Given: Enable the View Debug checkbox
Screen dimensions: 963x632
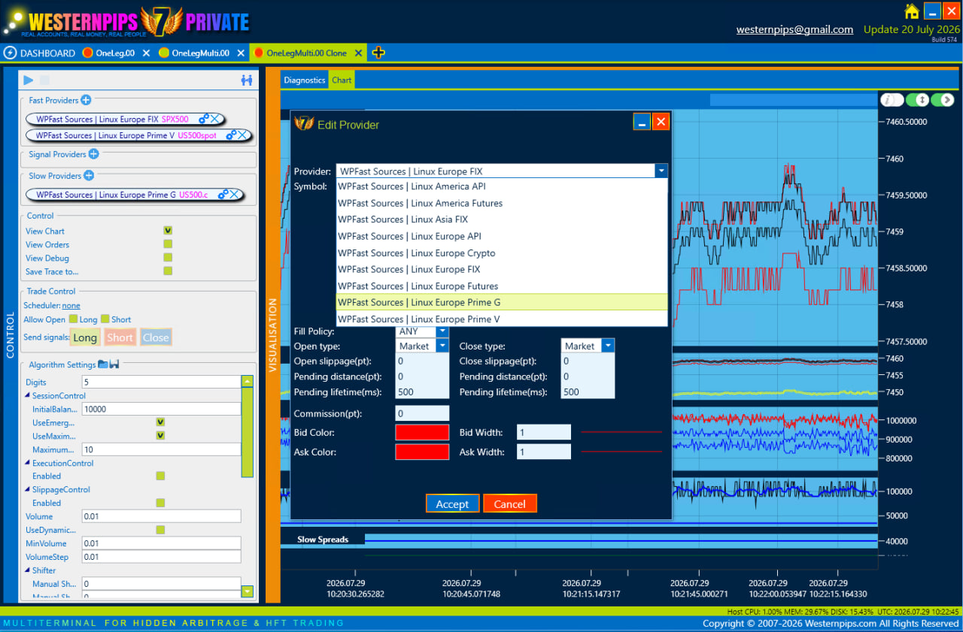Looking at the screenshot, I should click(168, 258).
